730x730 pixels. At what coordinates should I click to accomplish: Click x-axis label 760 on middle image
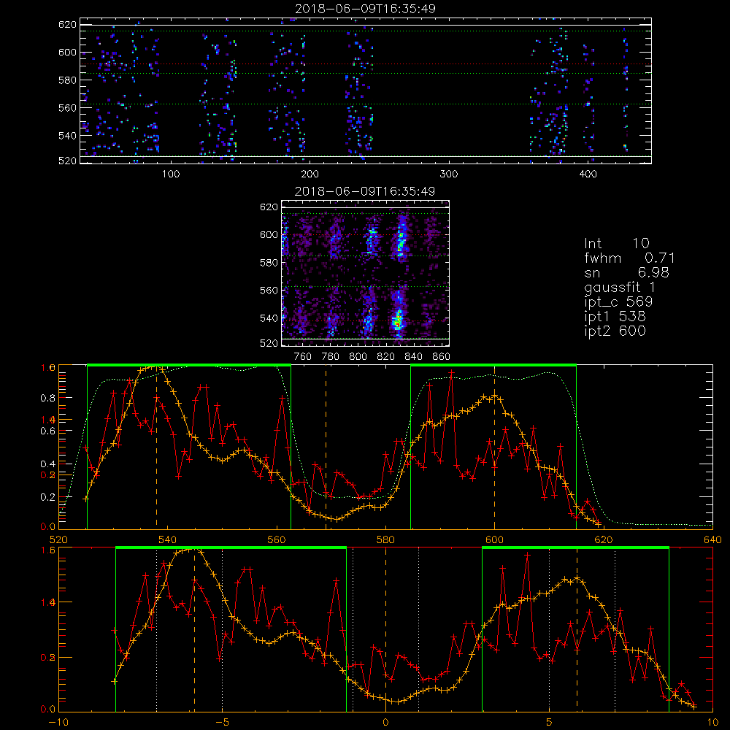[303, 357]
